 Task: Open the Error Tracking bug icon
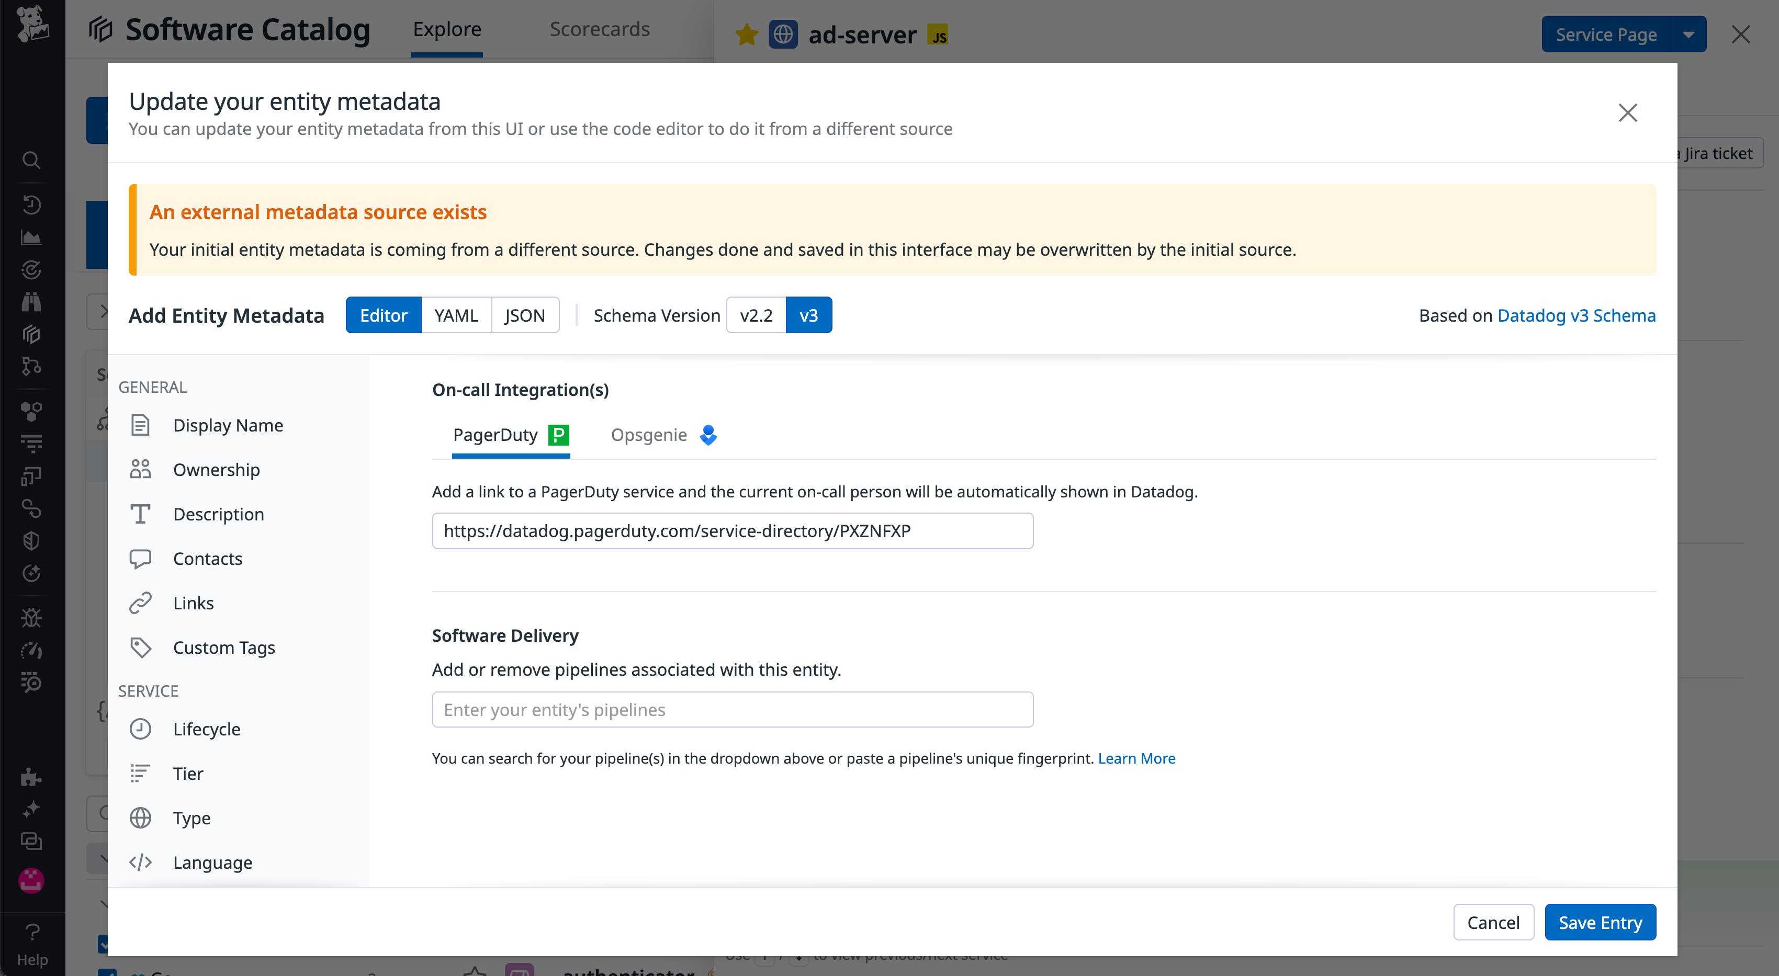click(32, 618)
